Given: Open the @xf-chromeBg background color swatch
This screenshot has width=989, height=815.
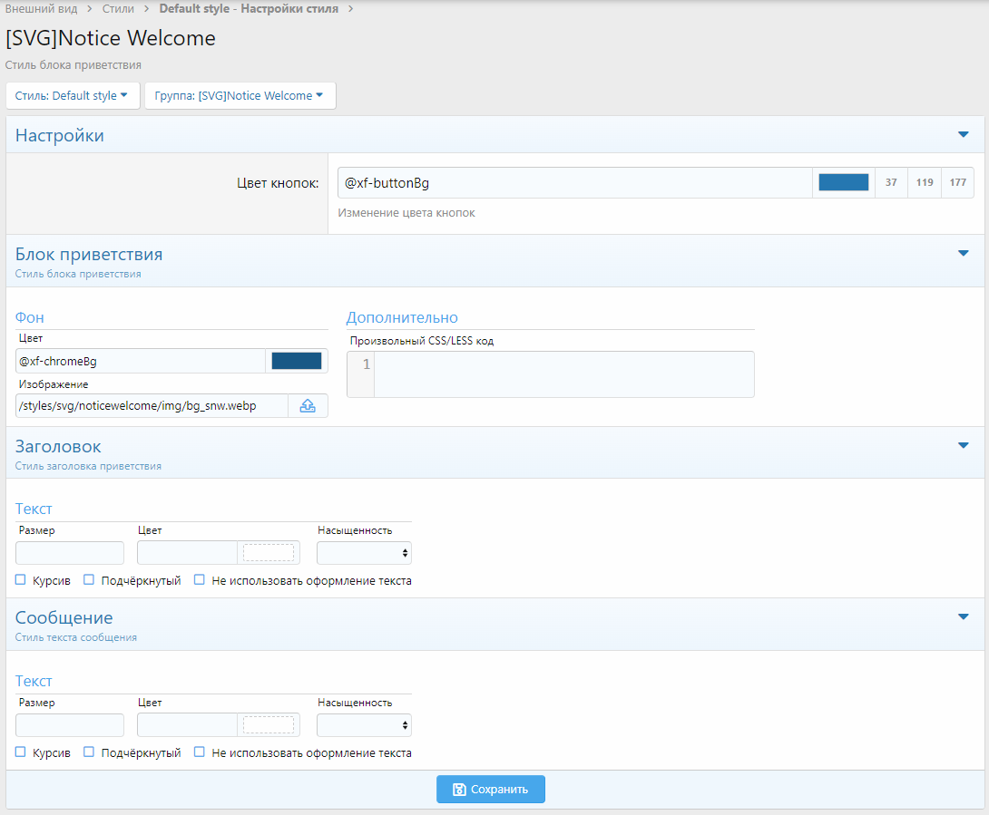Looking at the screenshot, I should click(297, 361).
